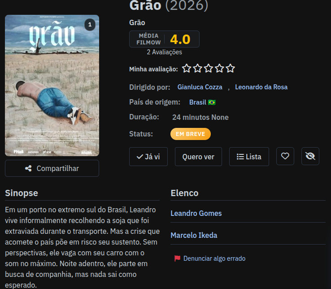Image resolution: width=331 pixels, height=289 pixels.
Task: Open the Lista options
Action: coord(249,157)
